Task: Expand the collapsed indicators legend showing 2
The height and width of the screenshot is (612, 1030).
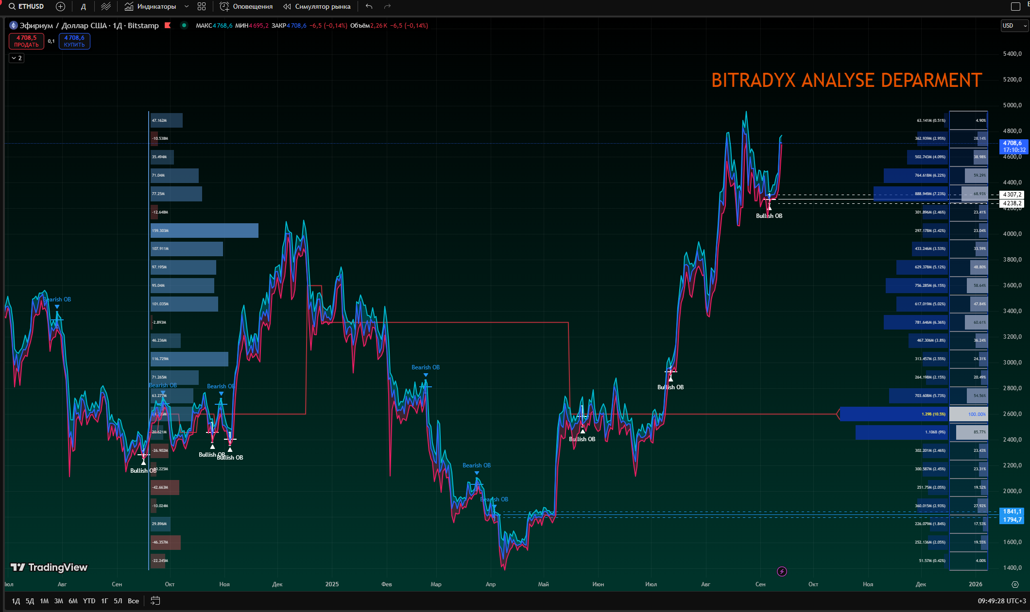Action: [x=17, y=58]
